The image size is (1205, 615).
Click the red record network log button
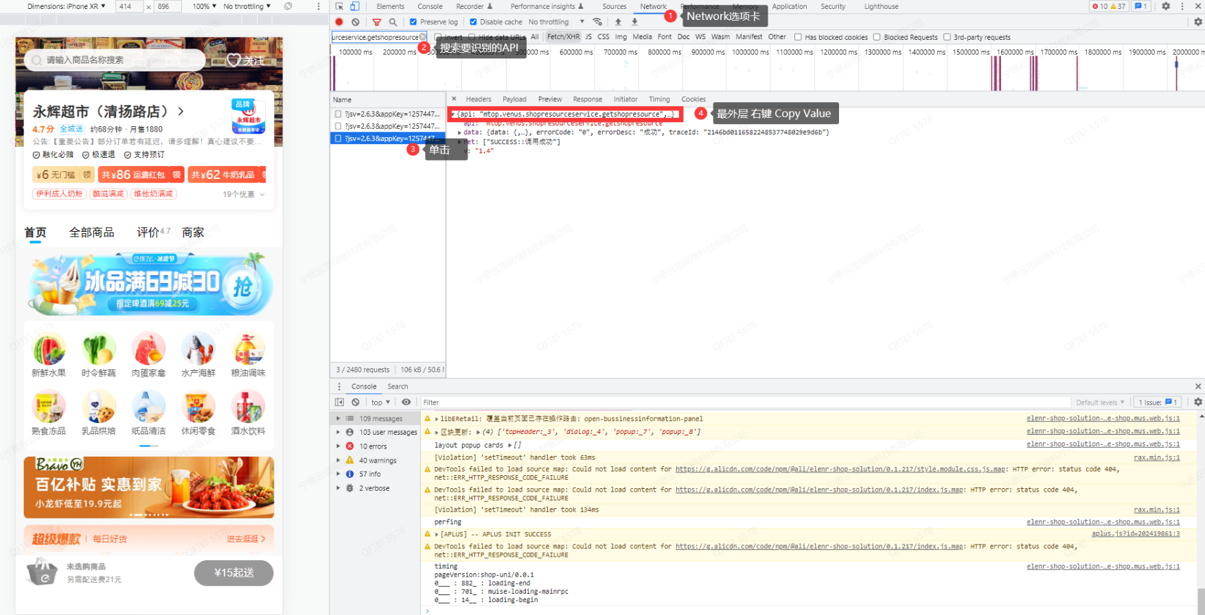[x=339, y=22]
